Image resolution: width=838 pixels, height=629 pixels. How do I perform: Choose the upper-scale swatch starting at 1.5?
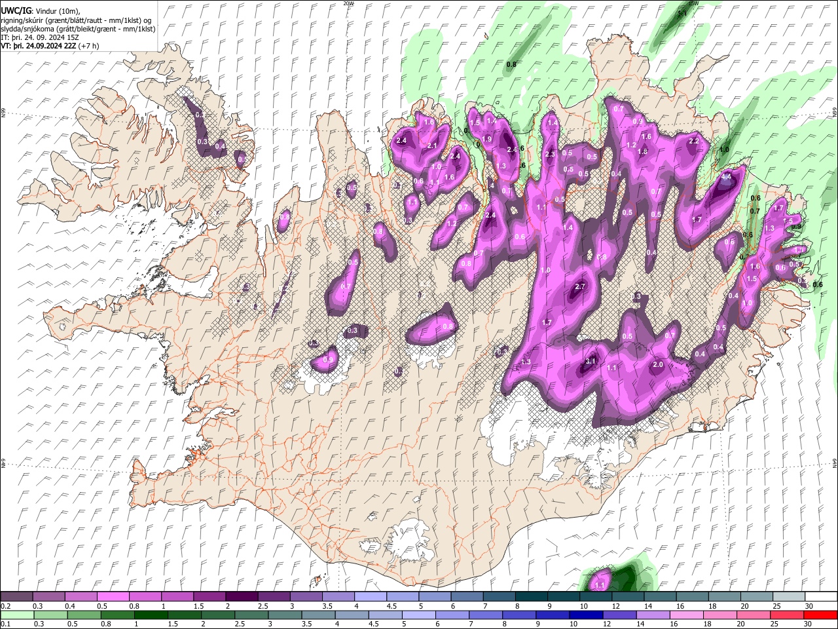(209, 597)
